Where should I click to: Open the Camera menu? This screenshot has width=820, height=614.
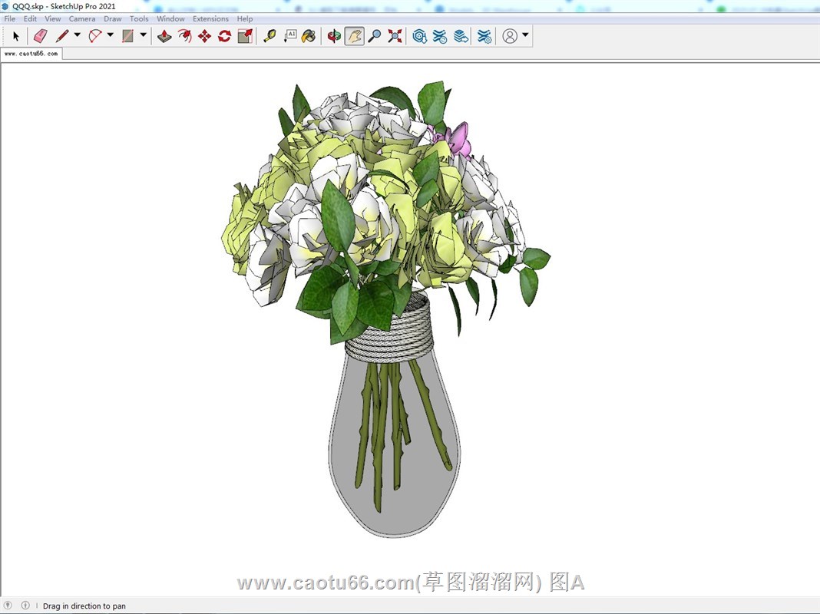click(81, 19)
